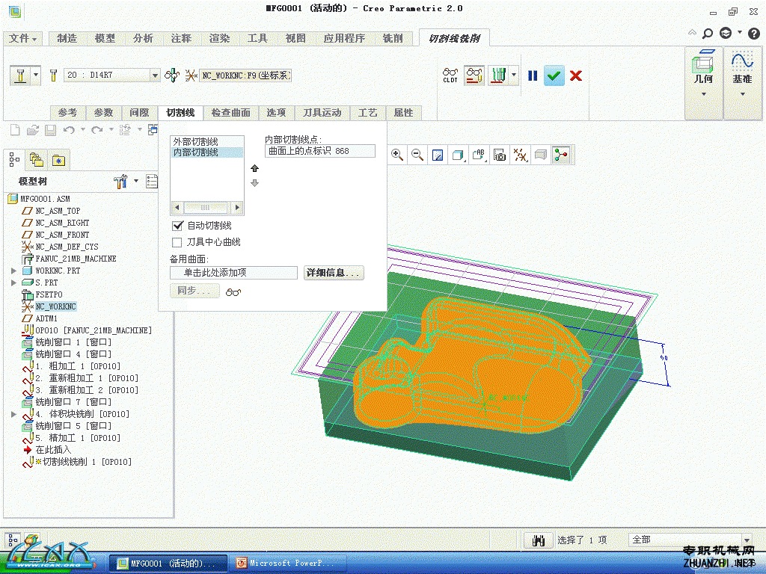The image size is (766, 574).
Task: Click the find binoculars icon in the status bar
Action: pyautogui.click(x=539, y=540)
